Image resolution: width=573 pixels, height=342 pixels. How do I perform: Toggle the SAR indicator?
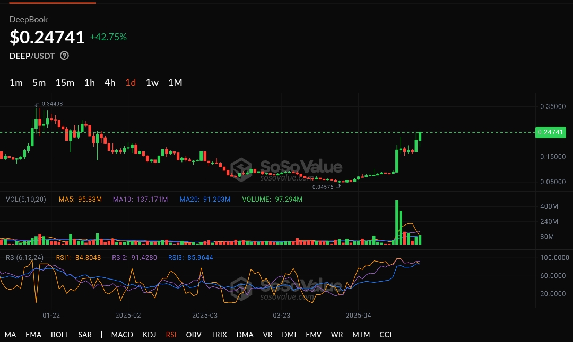(85, 335)
